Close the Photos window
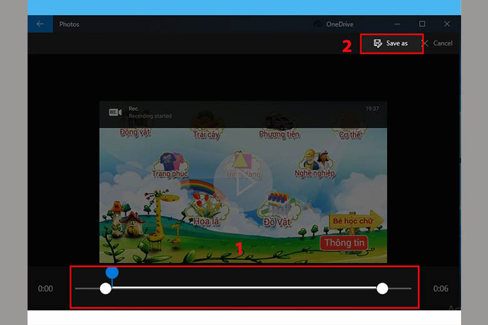488x325 pixels. 447,24
